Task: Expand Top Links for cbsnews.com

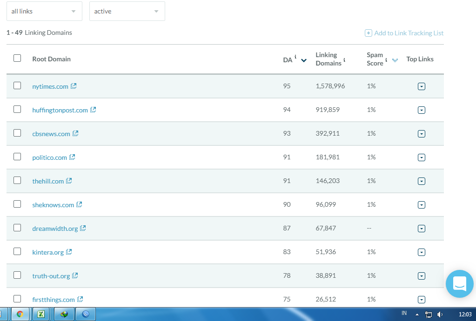Action: coord(422,134)
